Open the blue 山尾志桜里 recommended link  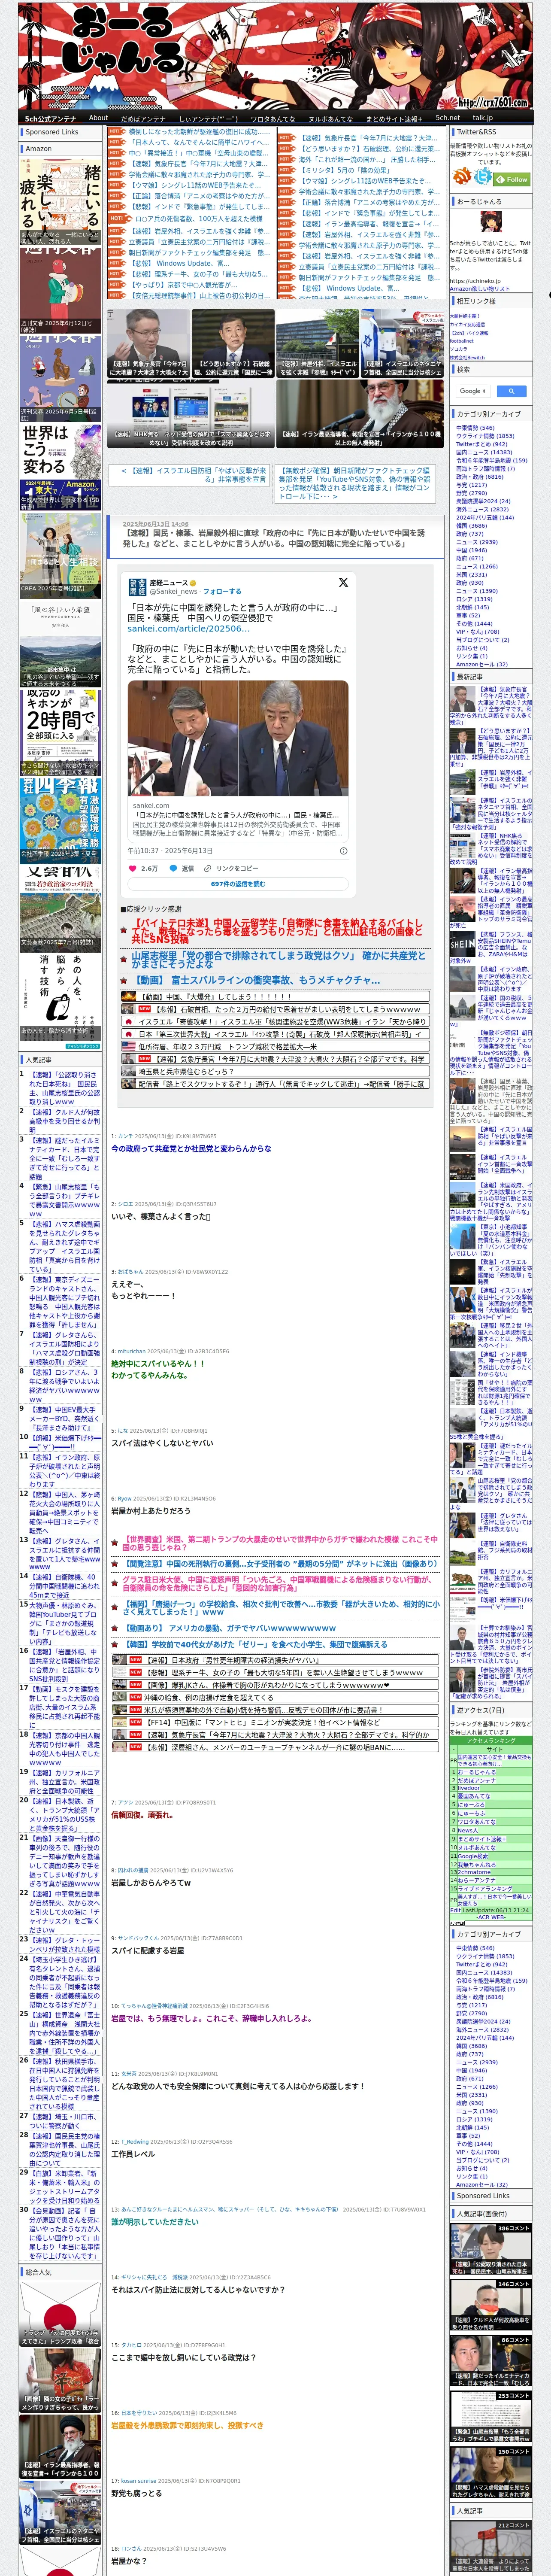point(278,960)
